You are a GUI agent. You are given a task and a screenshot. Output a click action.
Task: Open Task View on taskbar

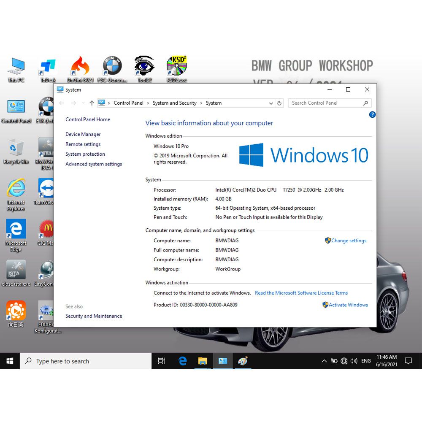(161, 361)
